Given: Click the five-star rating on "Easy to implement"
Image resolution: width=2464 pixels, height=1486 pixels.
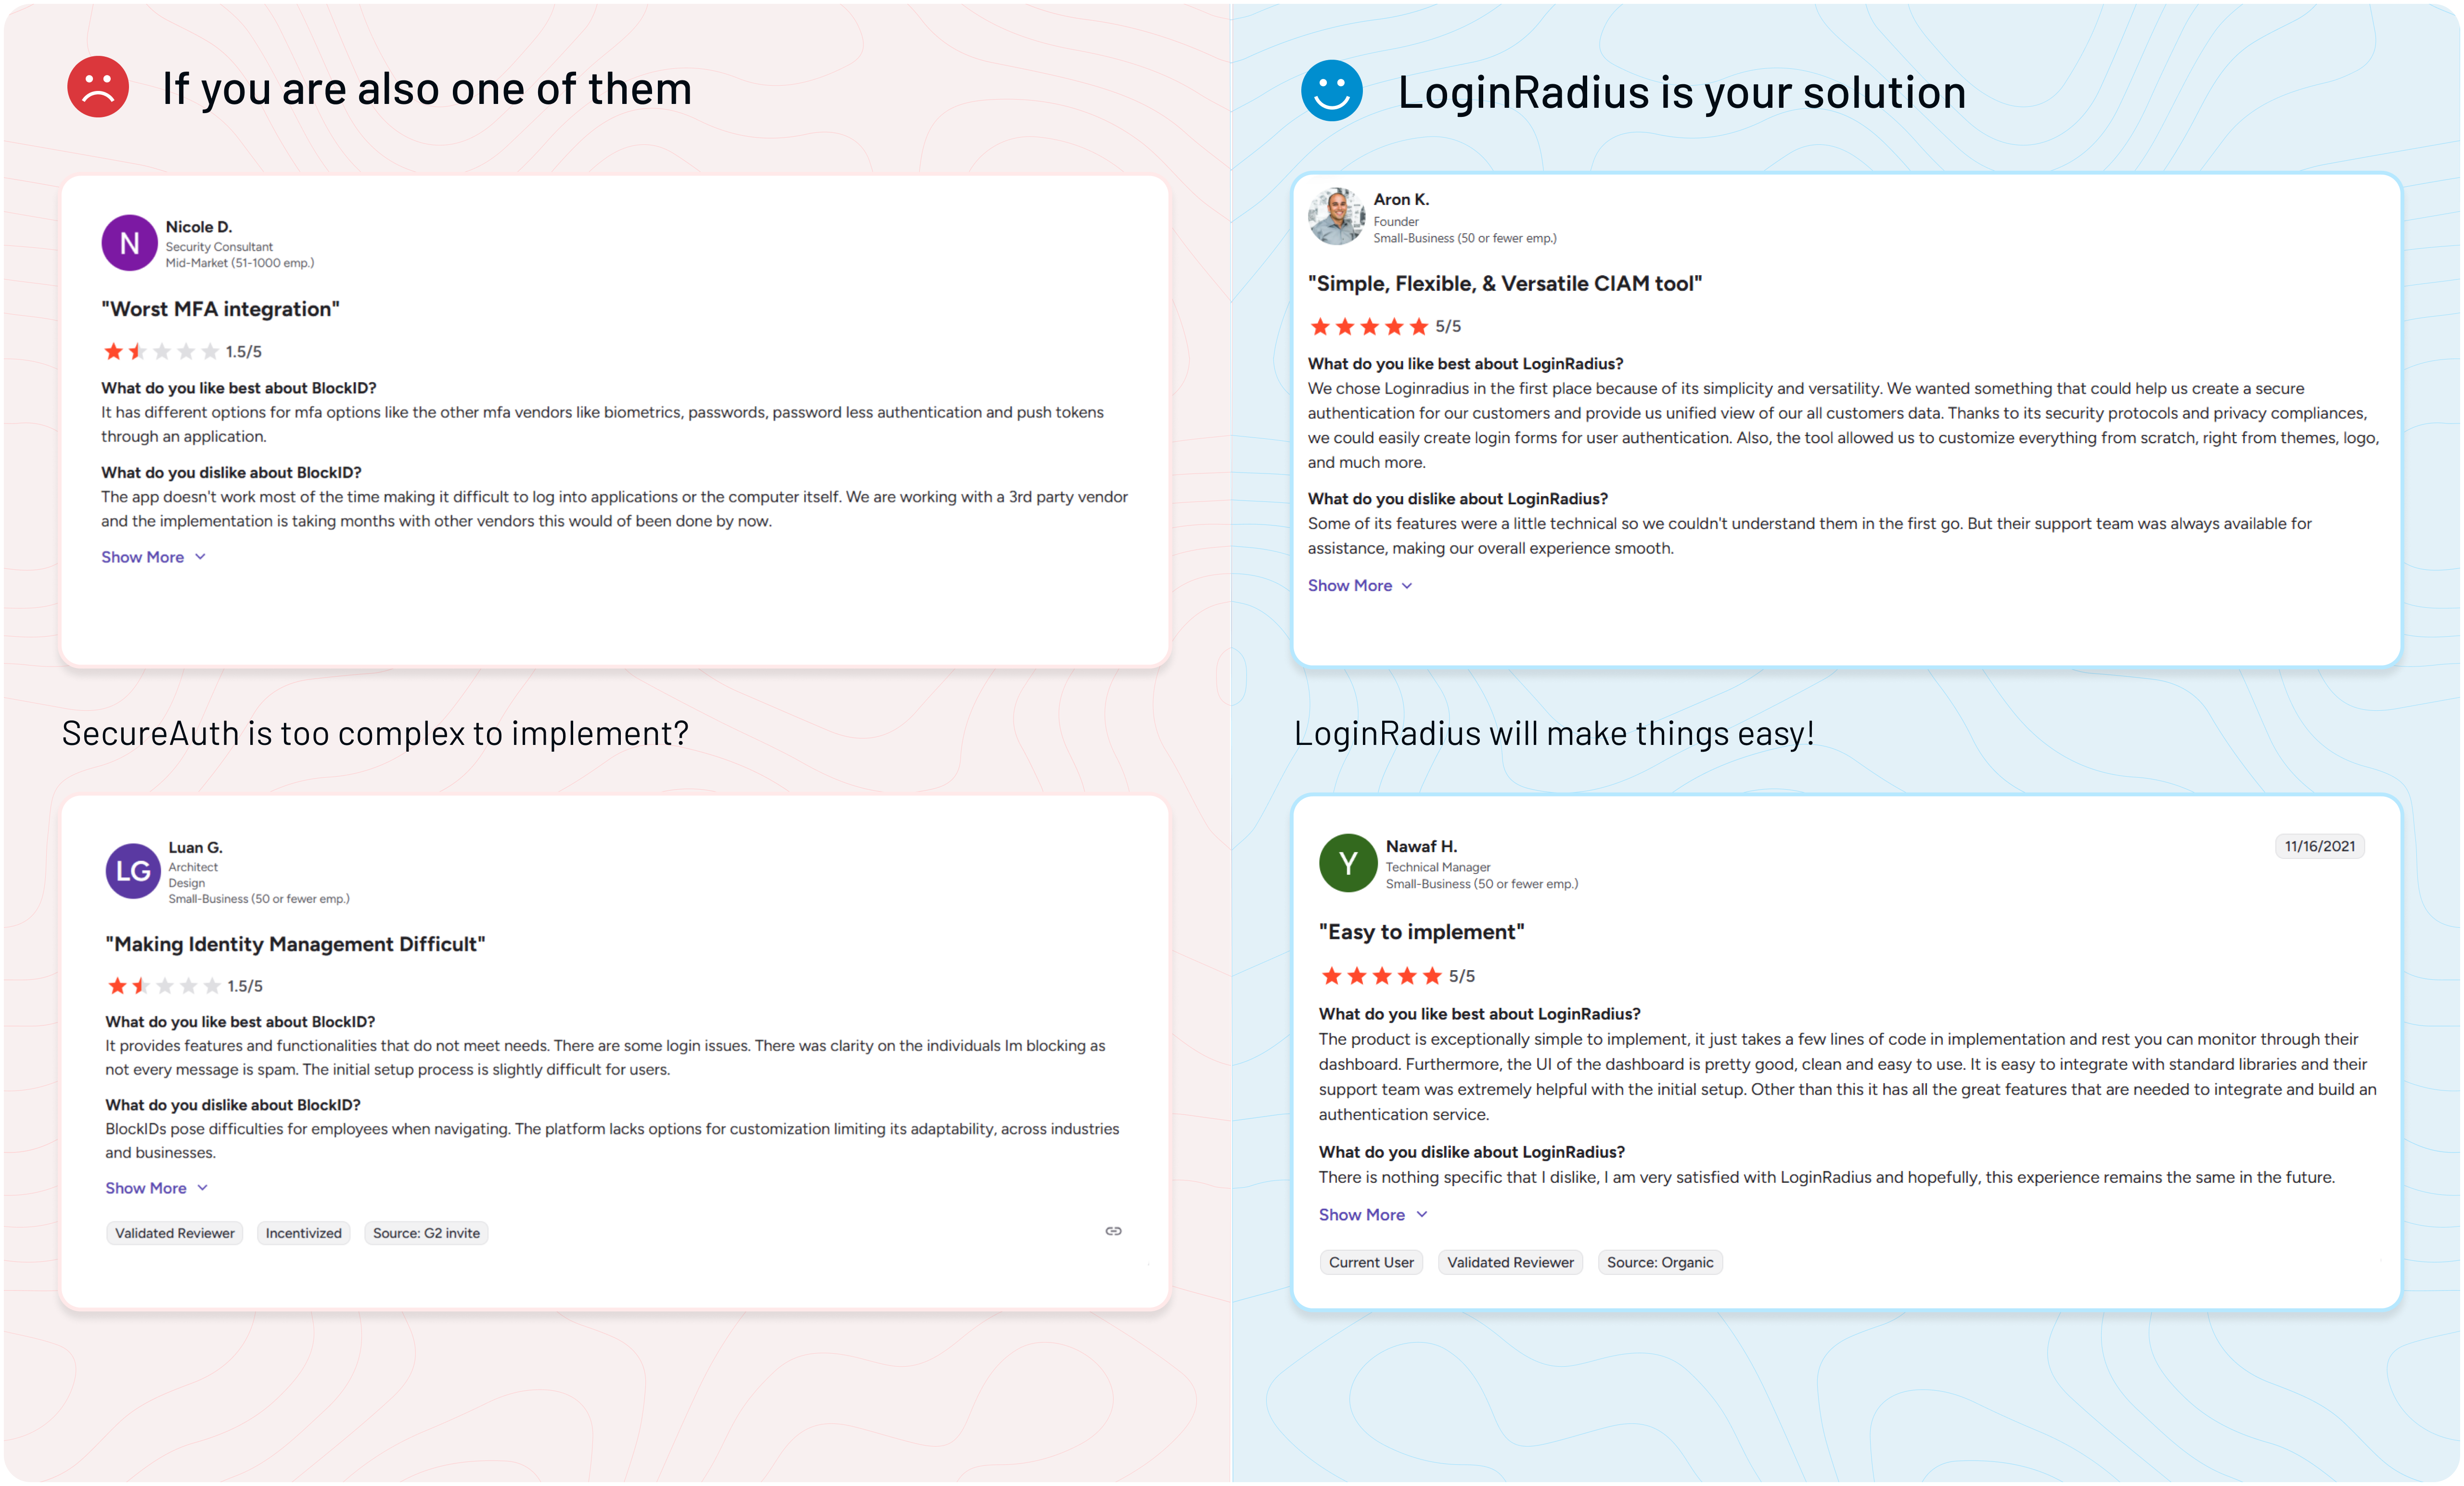Looking at the screenshot, I should click(1381, 976).
